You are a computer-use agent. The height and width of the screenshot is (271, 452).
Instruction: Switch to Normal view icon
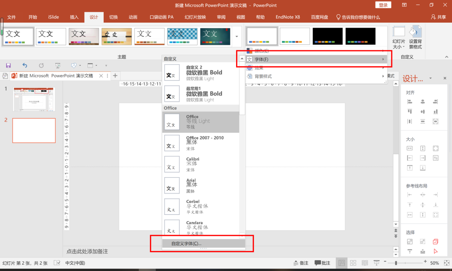pyautogui.click(x=342, y=263)
